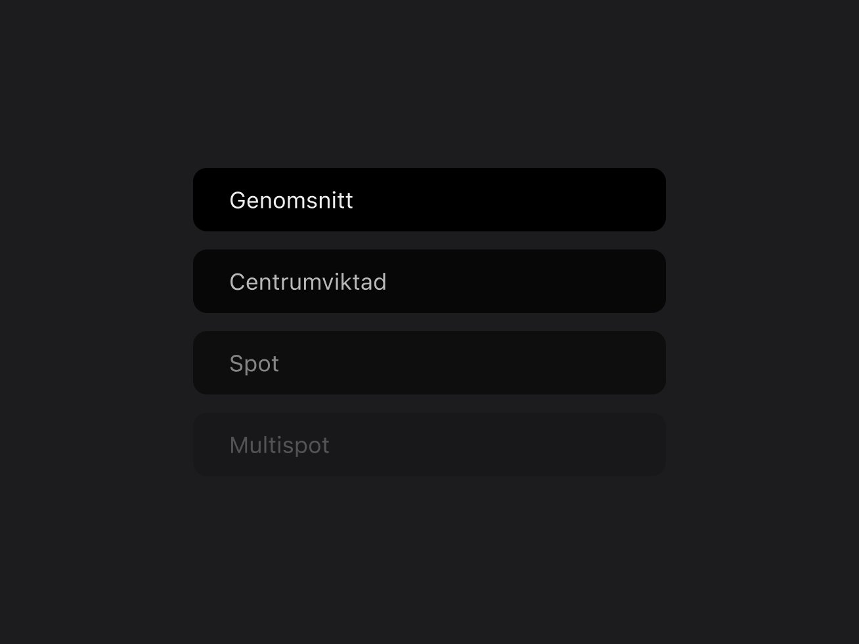
Task: Click the Multispot text label
Action: 279,445
